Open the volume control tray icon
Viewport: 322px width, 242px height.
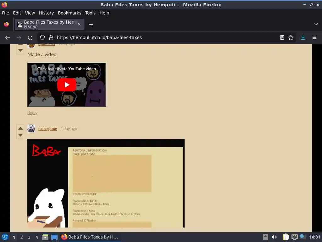click(x=274, y=237)
